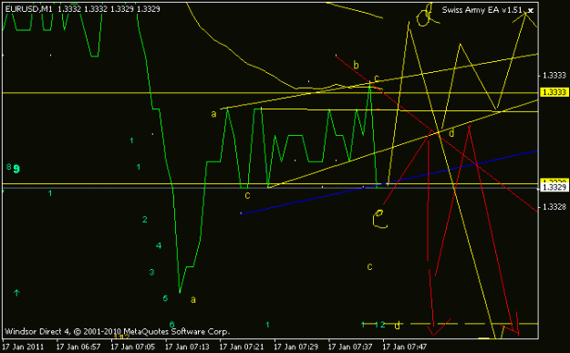This screenshot has height=353, width=570.
Task: Click the teal up arrow marker
Action: click(x=16, y=293)
